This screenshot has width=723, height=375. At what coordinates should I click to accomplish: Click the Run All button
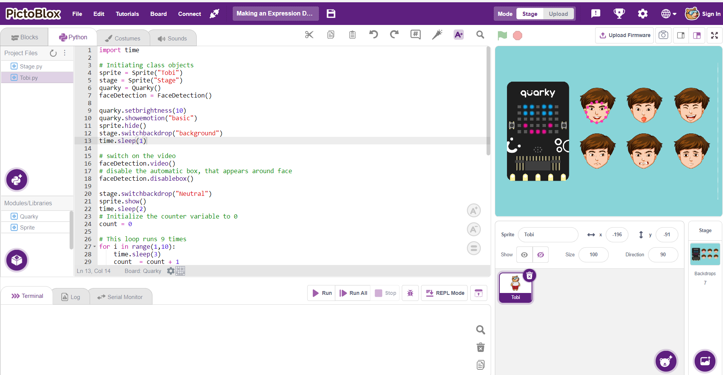(x=353, y=293)
